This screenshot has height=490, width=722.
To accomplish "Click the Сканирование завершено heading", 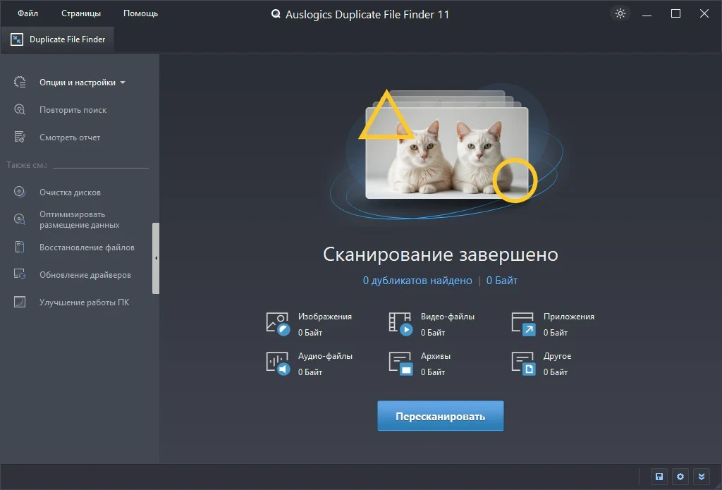I will [440, 255].
